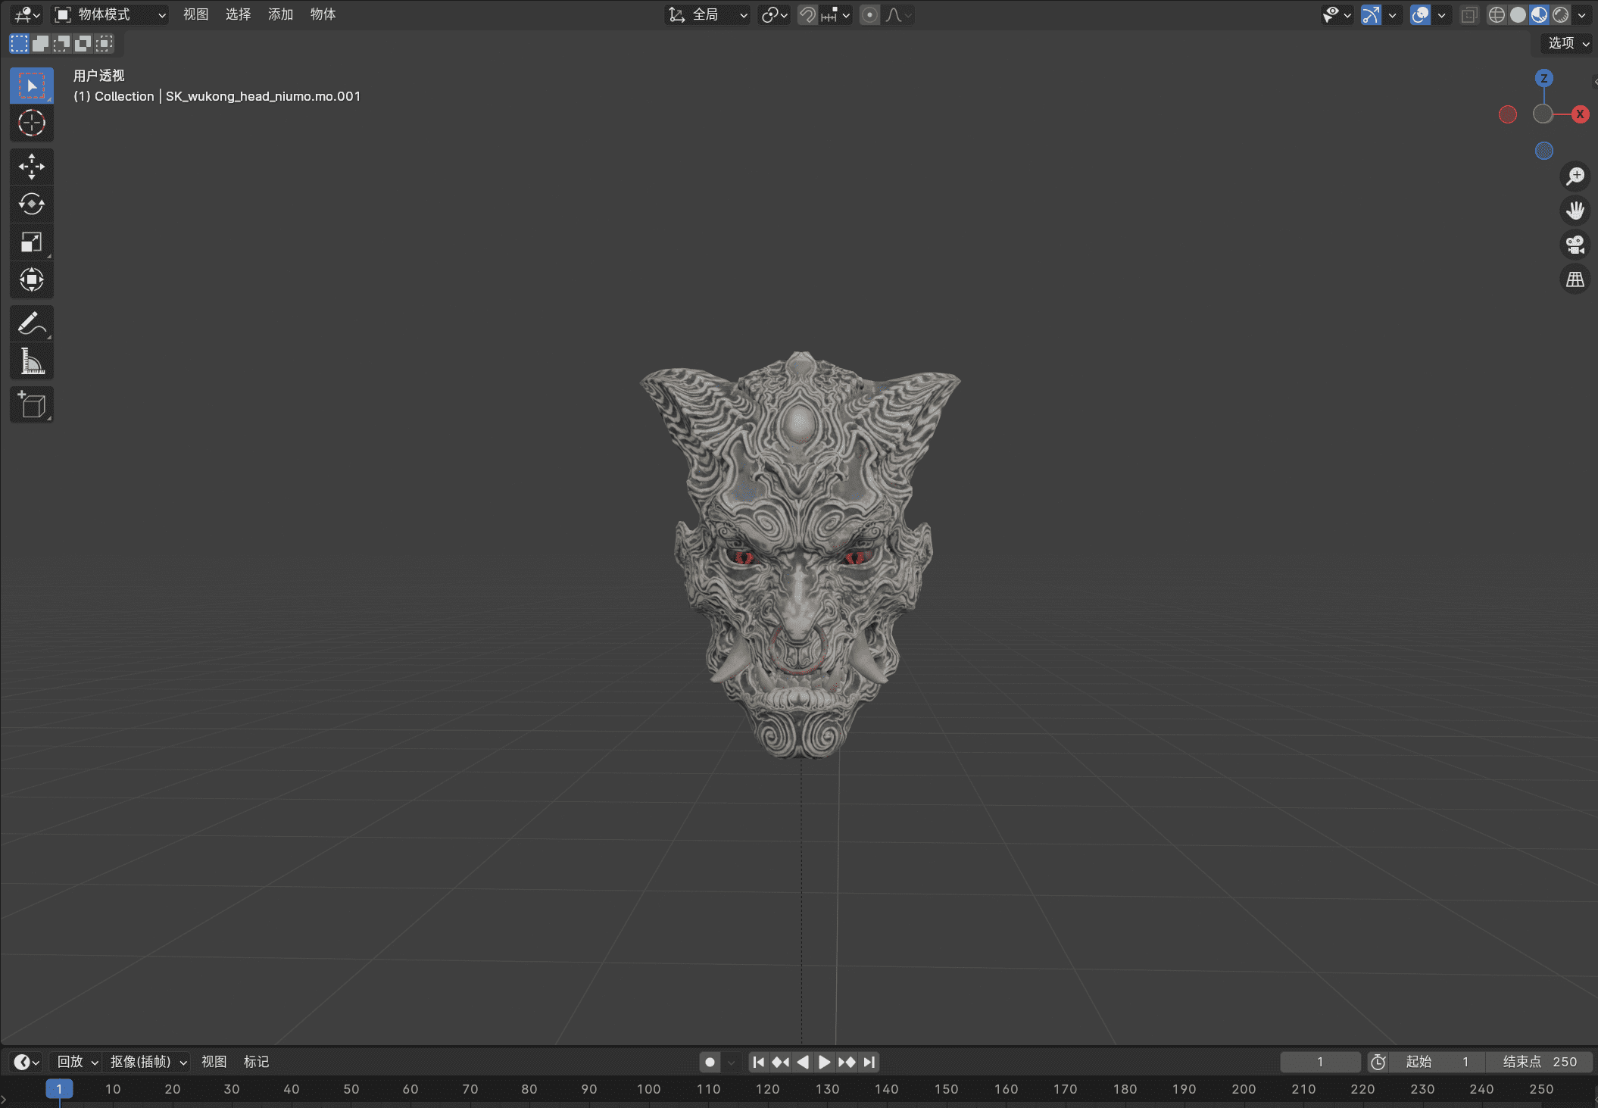
Task: Click the zoom view magnifier icon
Action: tap(1575, 176)
